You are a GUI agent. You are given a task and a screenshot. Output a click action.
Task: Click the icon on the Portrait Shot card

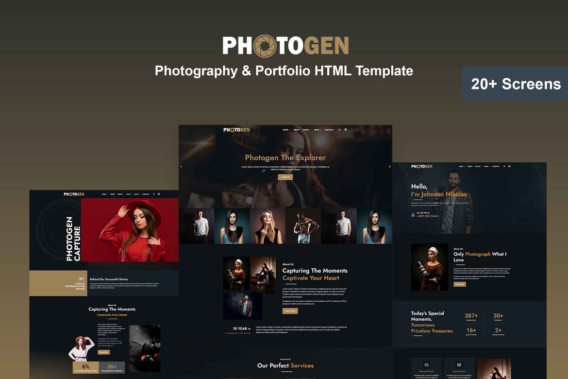(x=459, y=365)
